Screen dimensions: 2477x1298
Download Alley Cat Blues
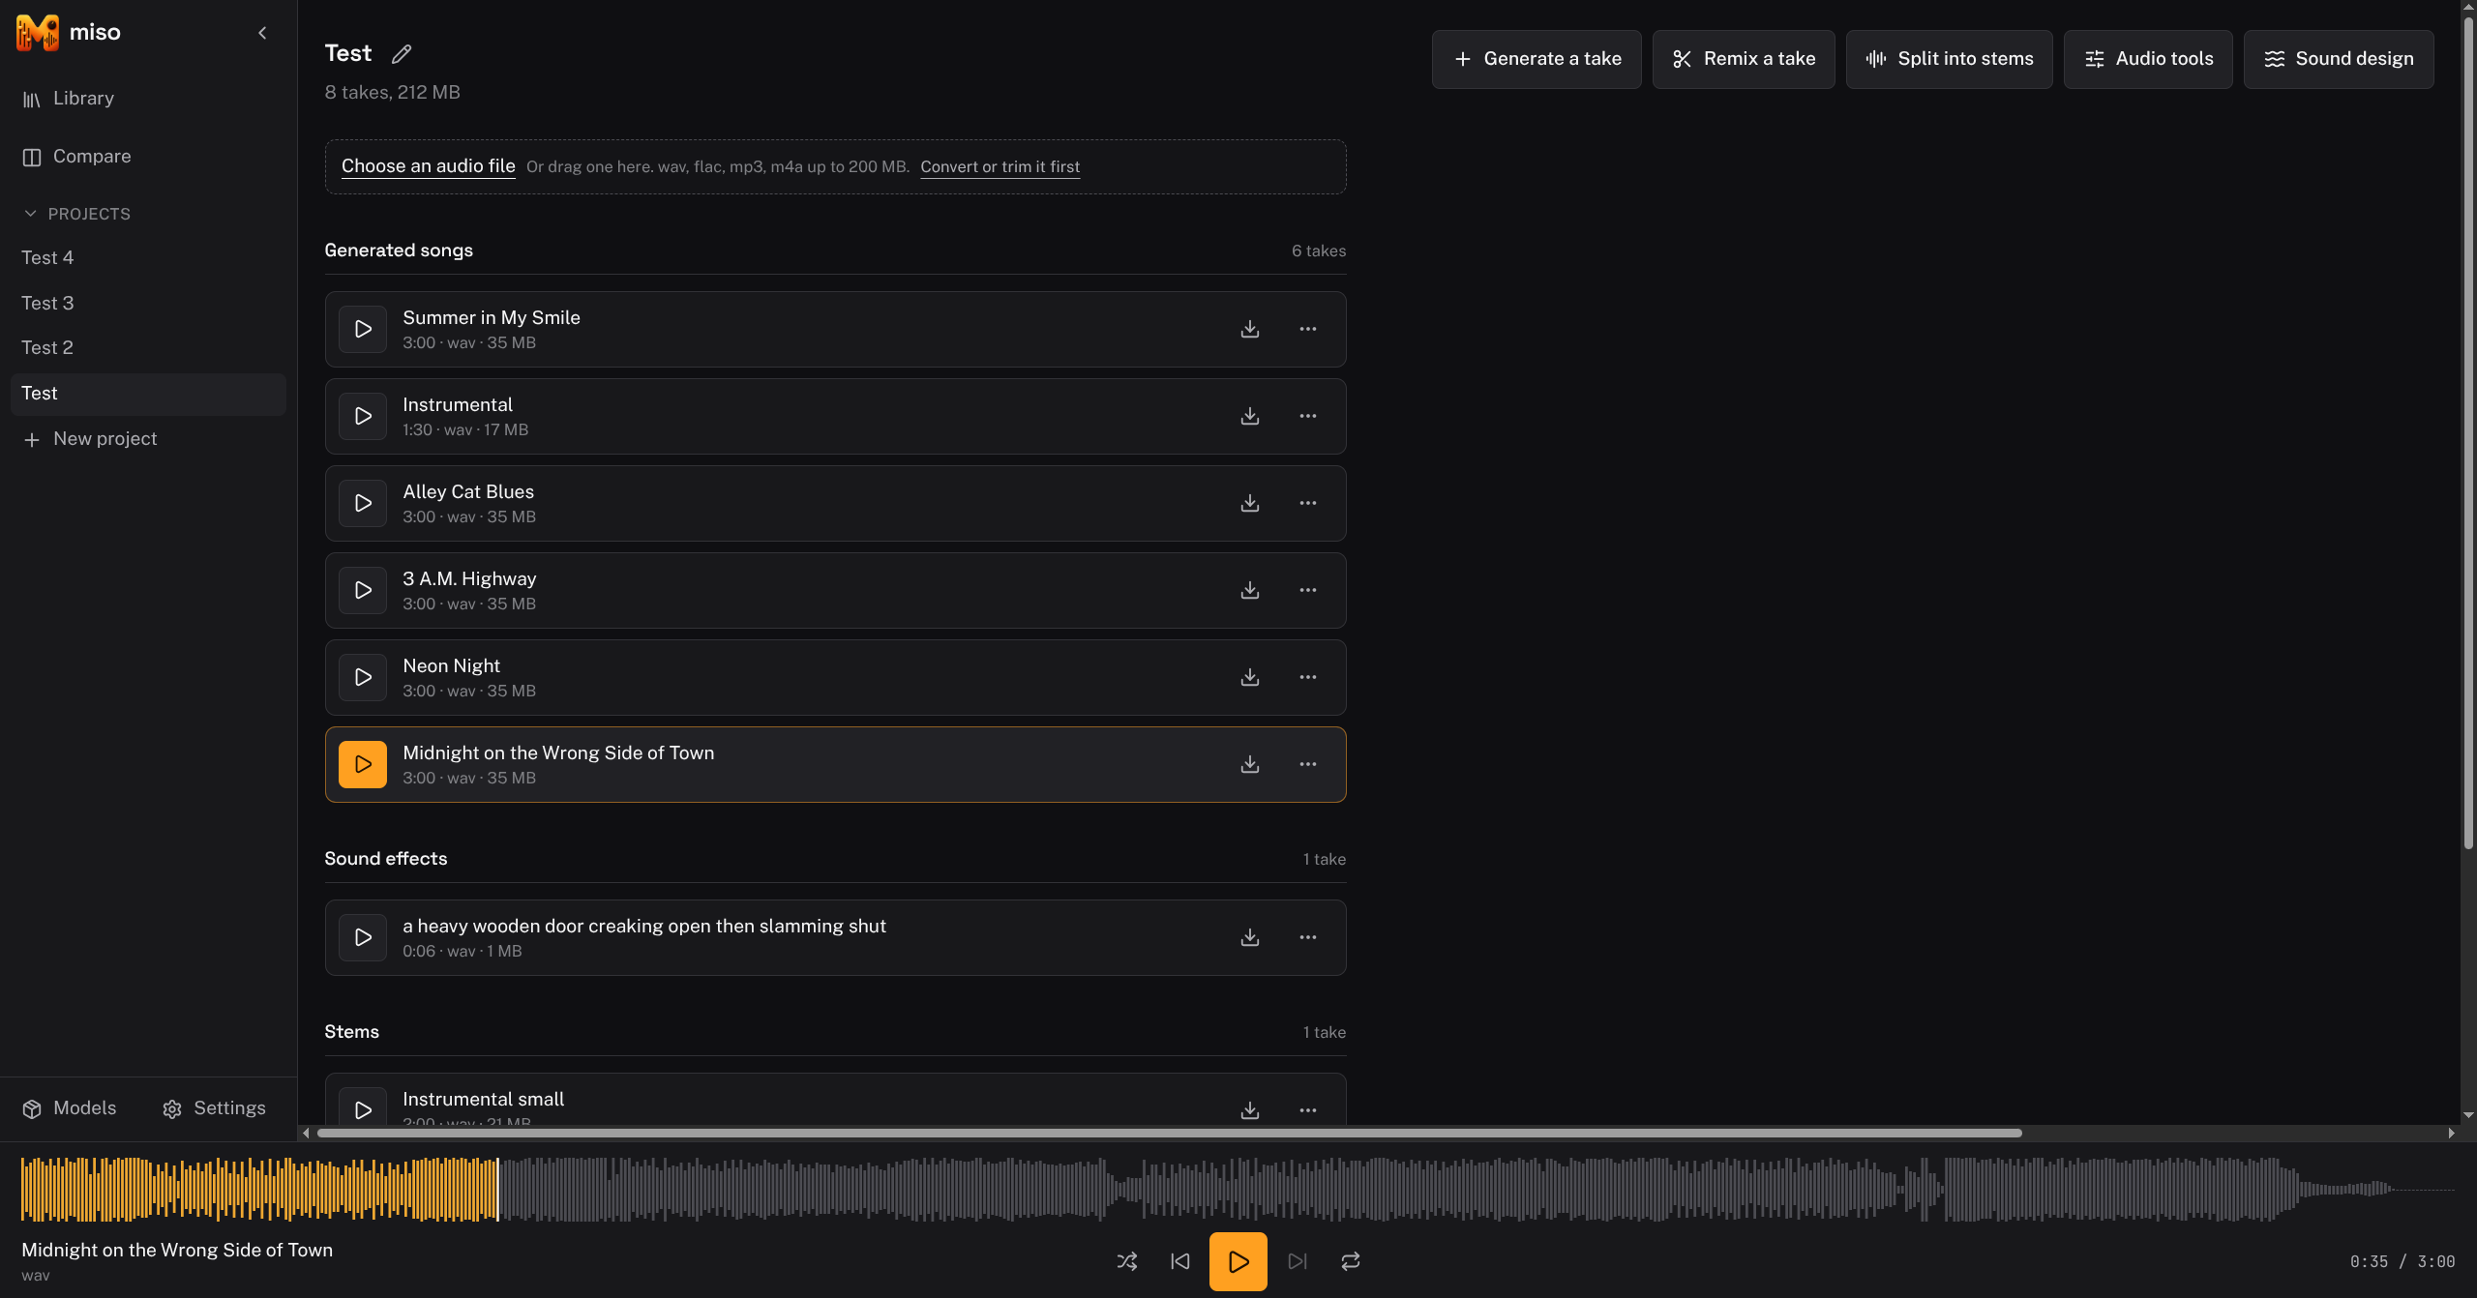click(x=1250, y=504)
